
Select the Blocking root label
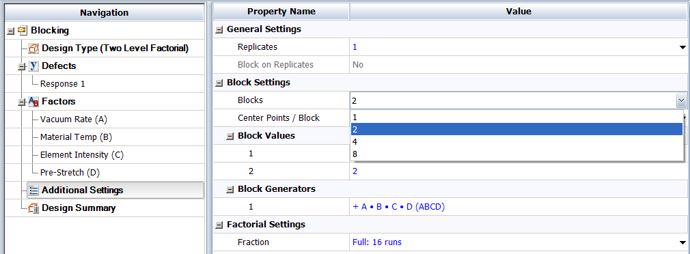tap(50, 30)
